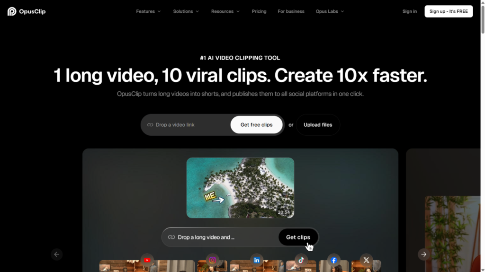485x272 pixels.
Task: Expand the Solutions menu
Action: pos(186,11)
